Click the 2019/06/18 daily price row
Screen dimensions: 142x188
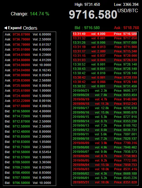tap(105, 104)
